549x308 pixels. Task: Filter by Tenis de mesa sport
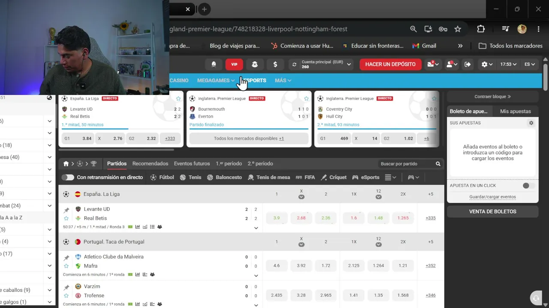tap(269, 177)
